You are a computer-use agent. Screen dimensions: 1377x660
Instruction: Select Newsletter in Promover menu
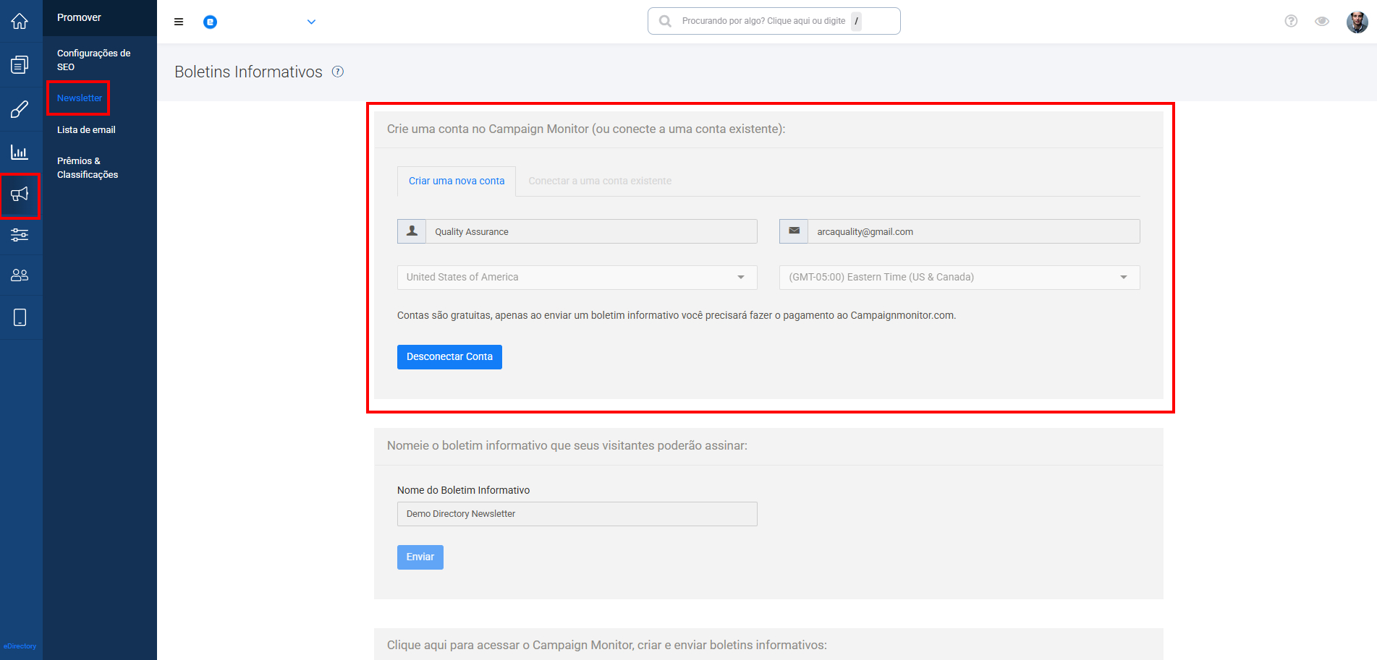pyautogui.click(x=80, y=98)
